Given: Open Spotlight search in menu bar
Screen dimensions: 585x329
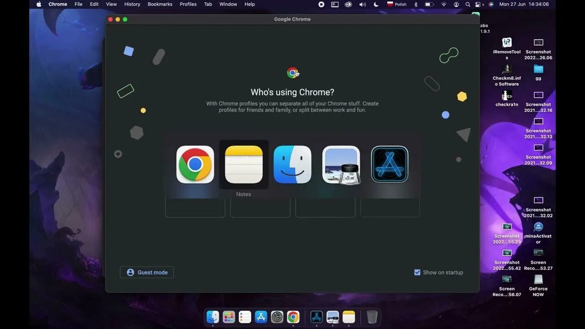Looking at the screenshot, I should pos(468,4).
